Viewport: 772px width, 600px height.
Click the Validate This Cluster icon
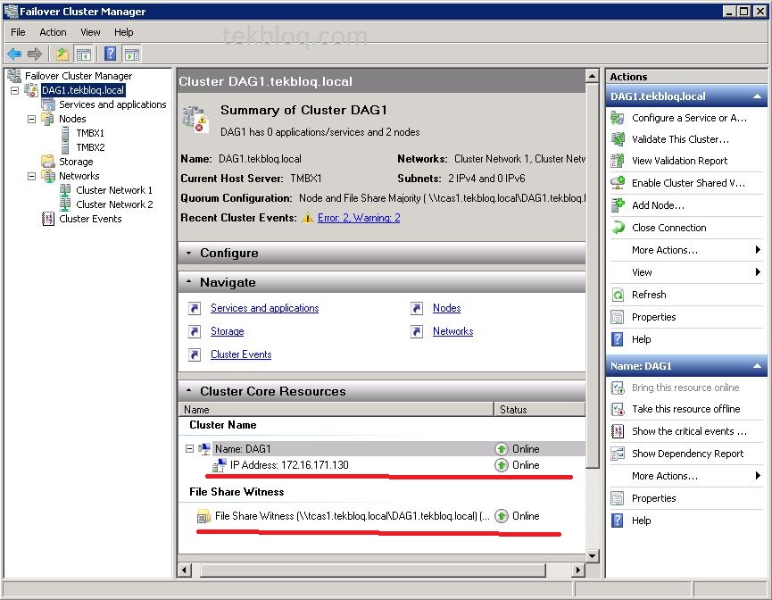(618, 139)
